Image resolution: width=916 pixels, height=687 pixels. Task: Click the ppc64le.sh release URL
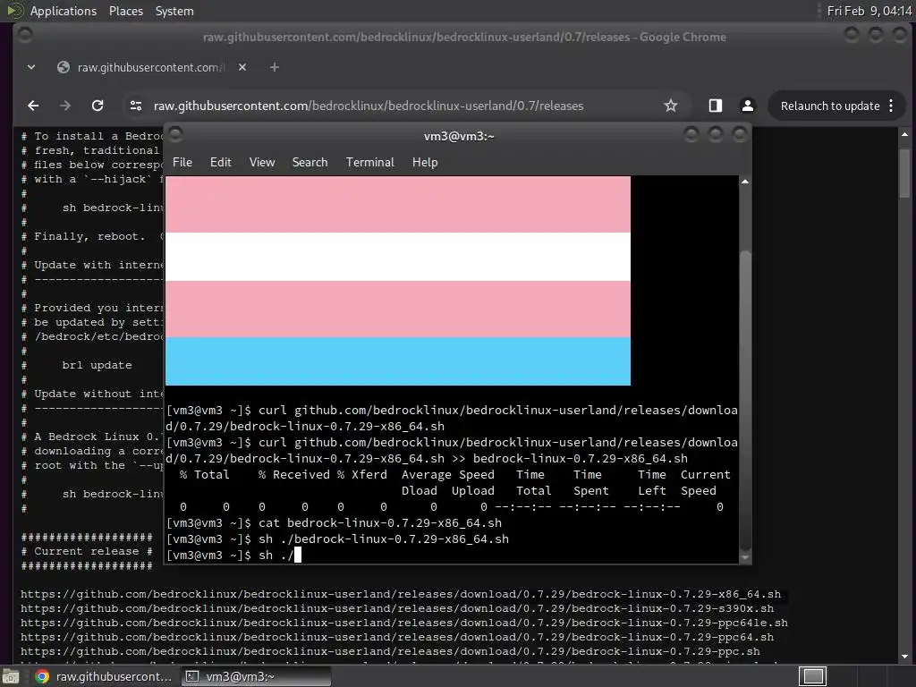[404, 623]
